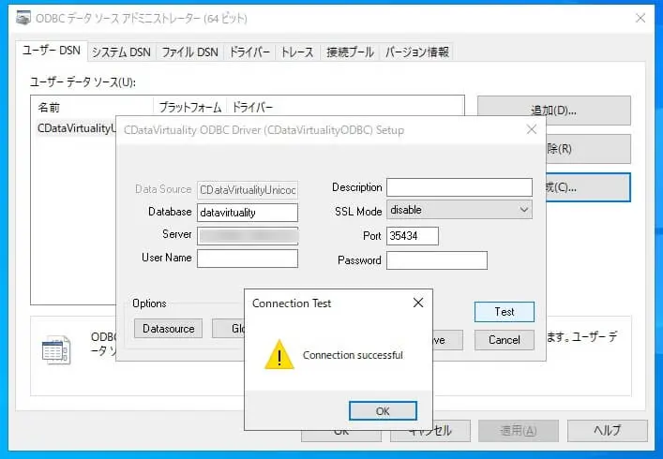Switch to the システム DSN tab
Screen dimensions: 663x459
(121, 52)
